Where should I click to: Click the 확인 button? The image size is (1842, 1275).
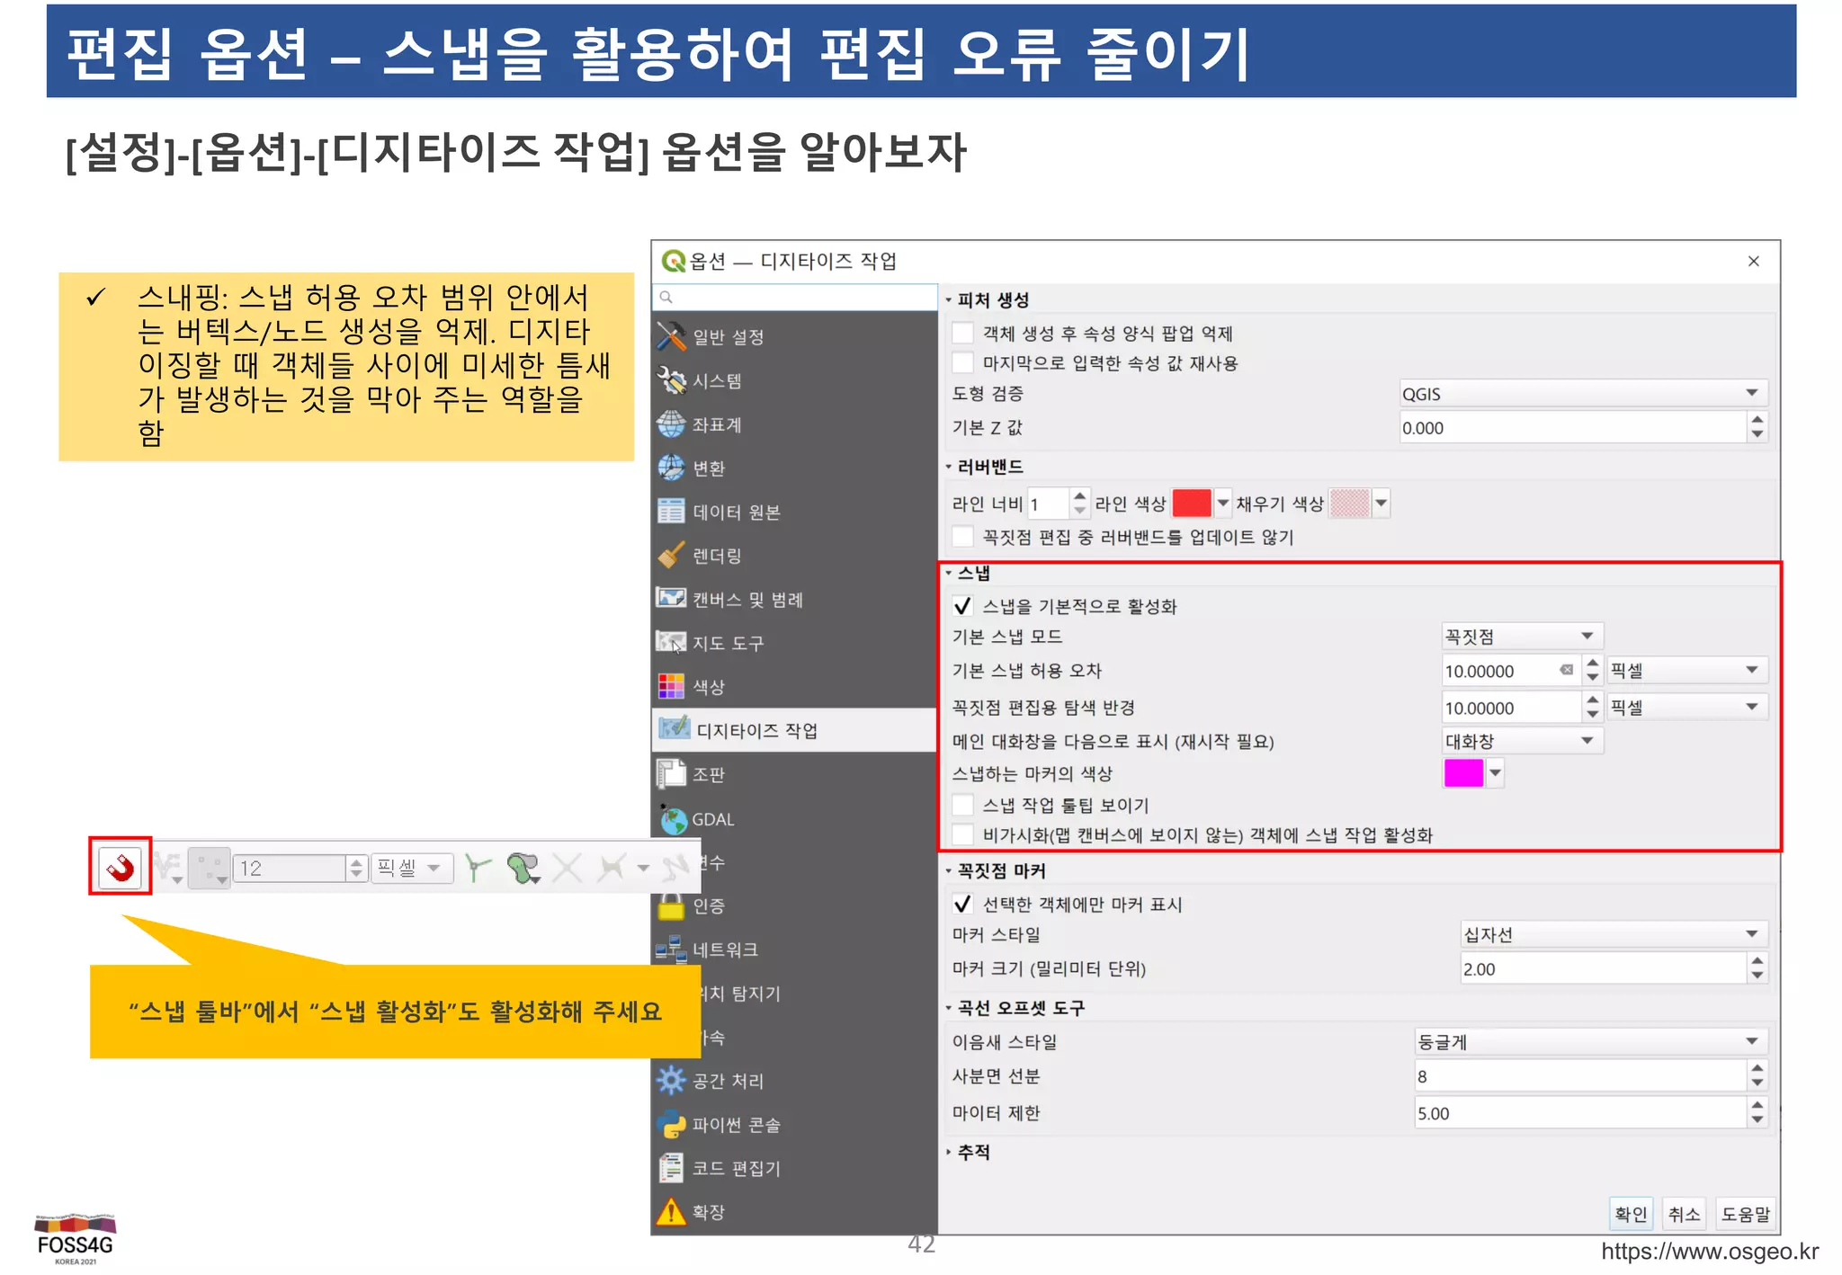(1630, 1214)
